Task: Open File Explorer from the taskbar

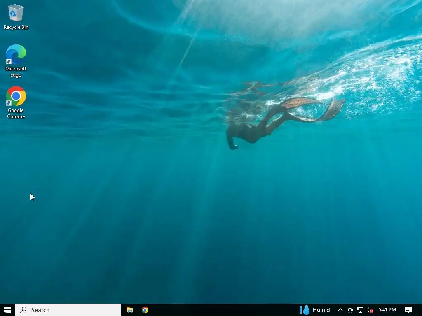Action: [130, 310]
